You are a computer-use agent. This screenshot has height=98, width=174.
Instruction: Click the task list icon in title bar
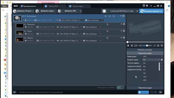click(x=144, y=6)
